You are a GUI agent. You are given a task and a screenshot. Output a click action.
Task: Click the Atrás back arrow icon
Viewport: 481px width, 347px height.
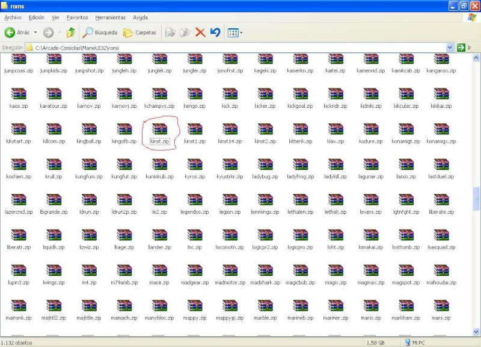tap(10, 33)
